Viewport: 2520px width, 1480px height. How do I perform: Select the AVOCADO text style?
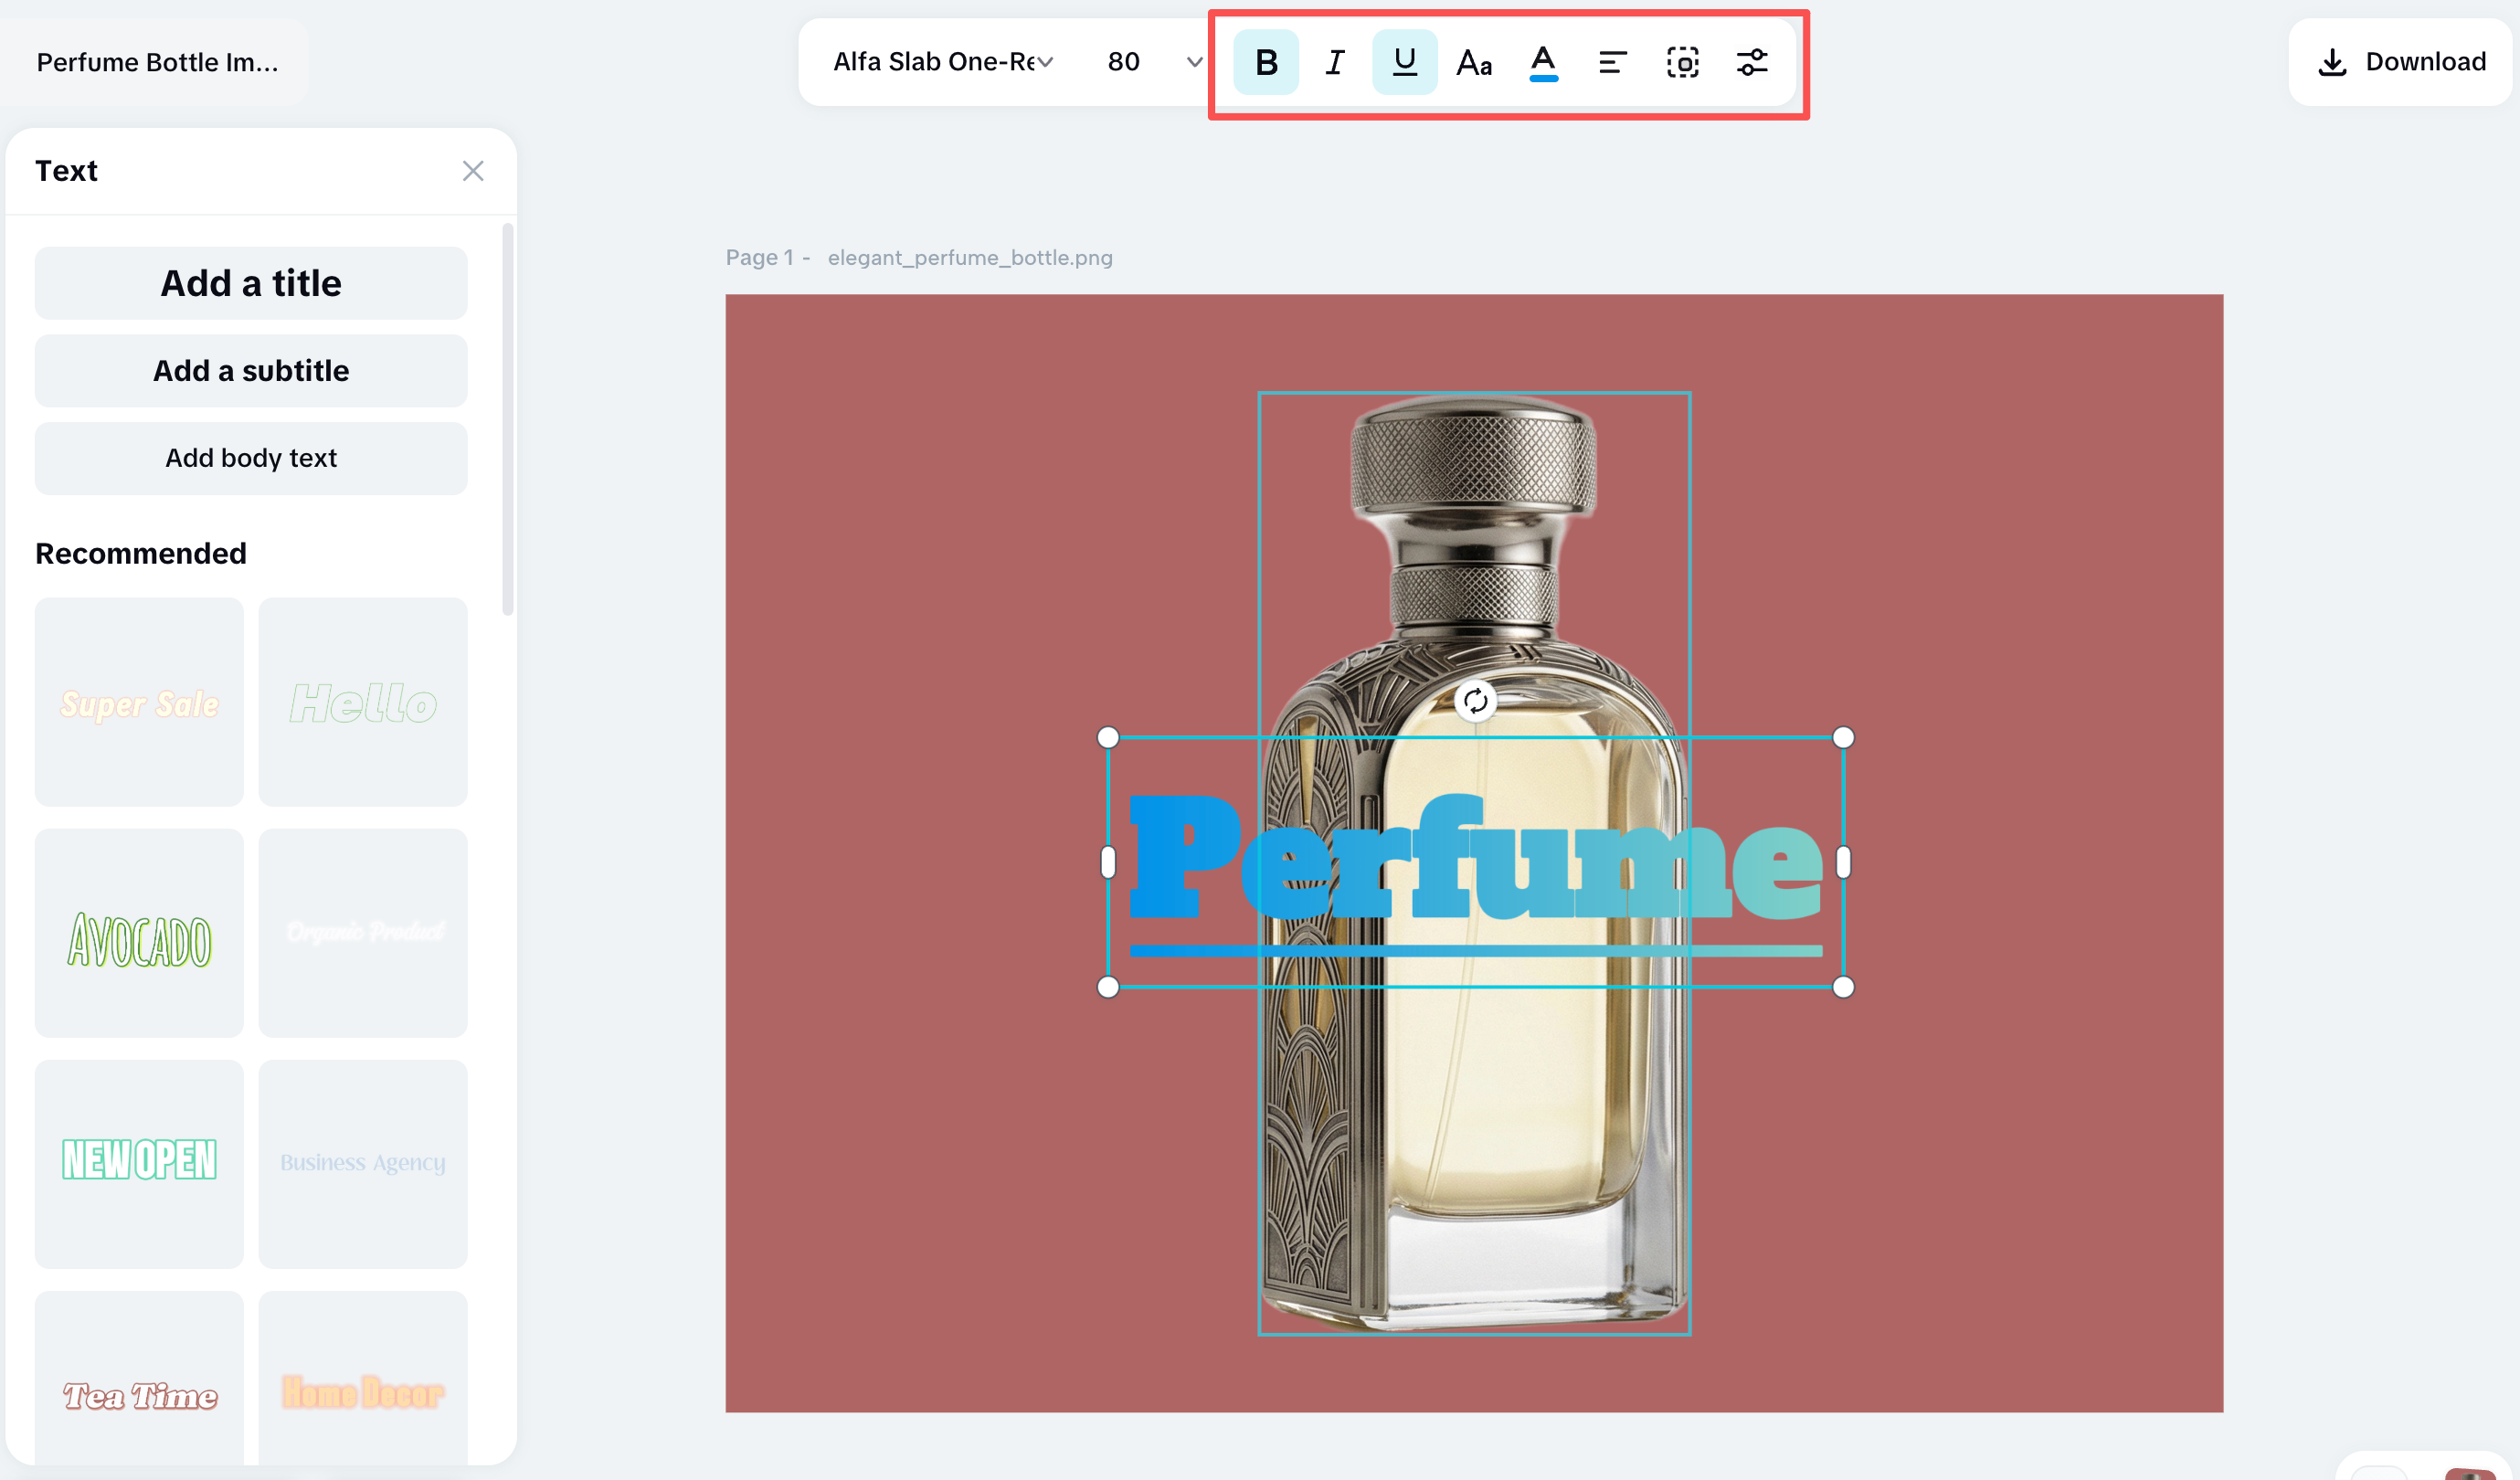click(x=139, y=933)
